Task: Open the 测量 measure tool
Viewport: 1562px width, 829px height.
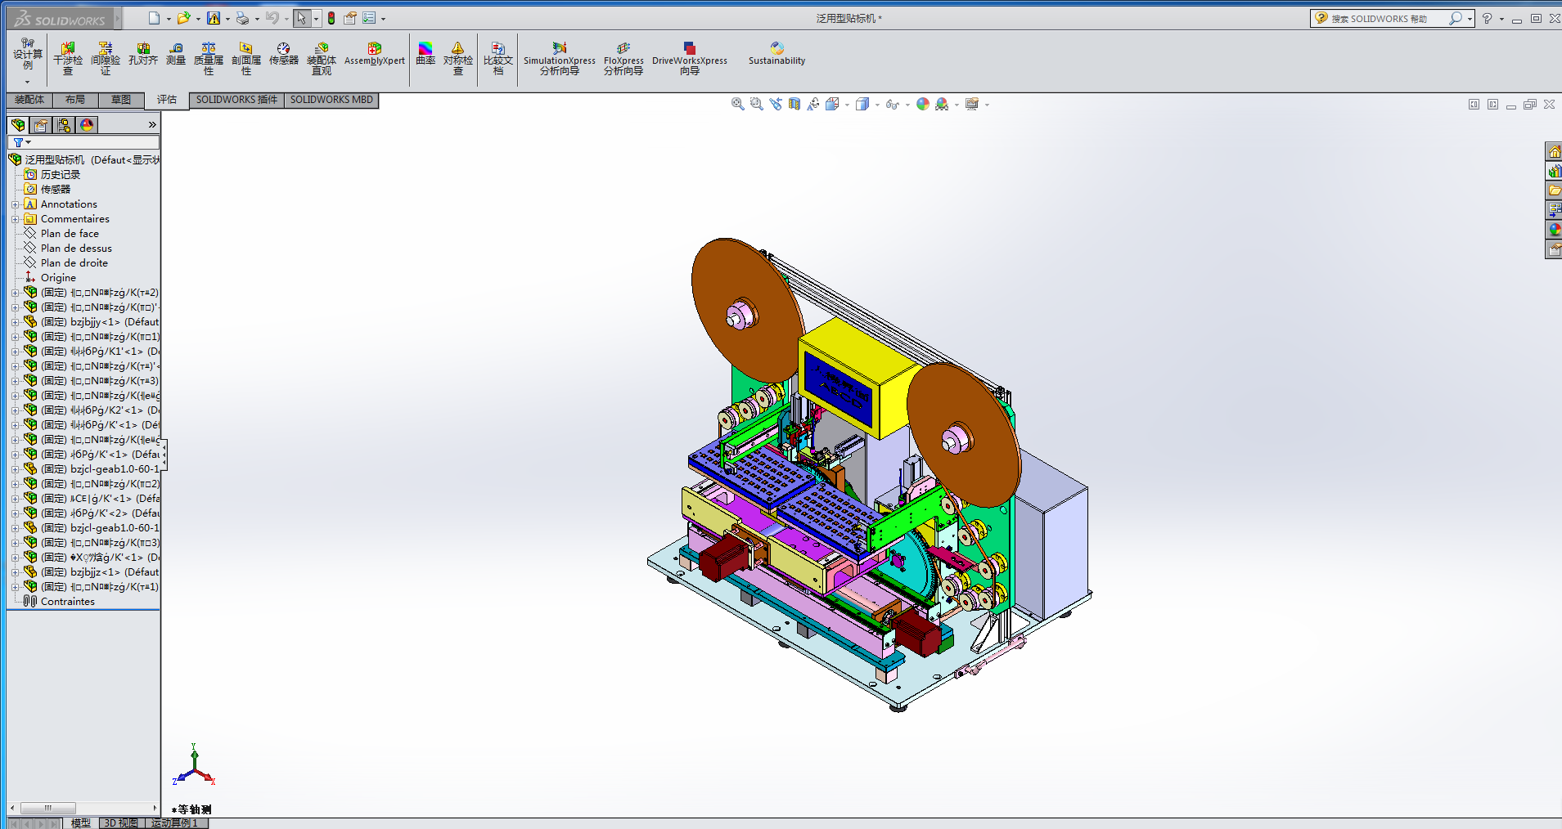Action: 176,54
